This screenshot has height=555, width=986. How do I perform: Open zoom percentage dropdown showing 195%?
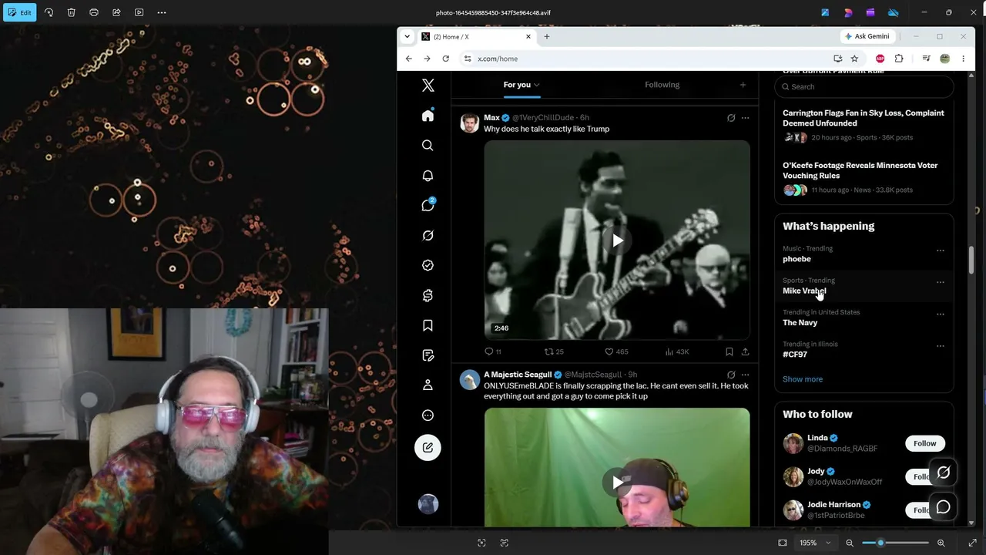[x=815, y=543]
